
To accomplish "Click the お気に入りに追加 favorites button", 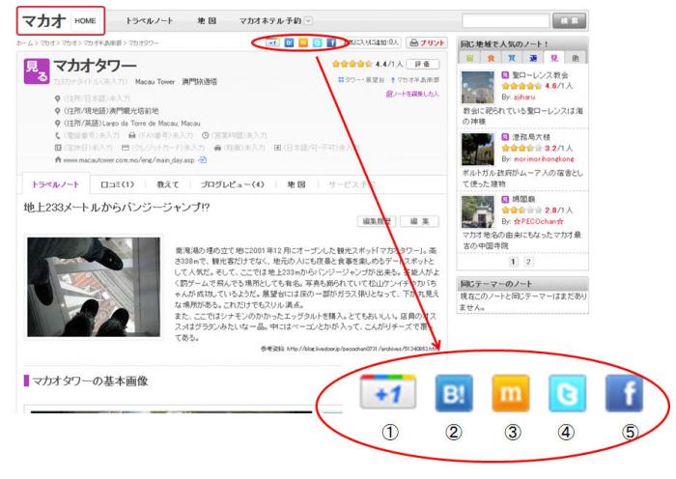I will [372, 42].
